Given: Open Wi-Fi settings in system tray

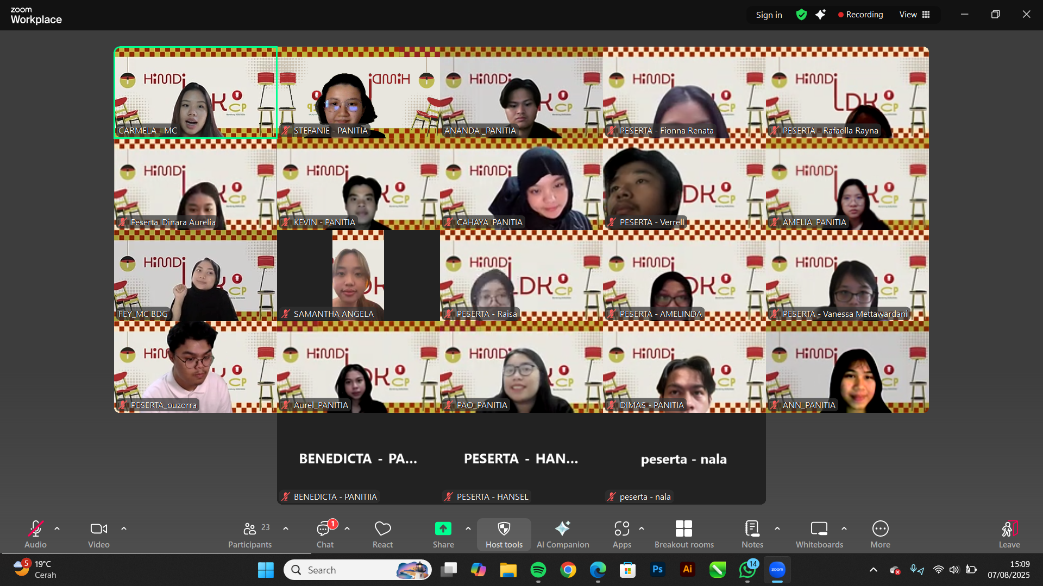Looking at the screenshot, I should click(939, 570).
